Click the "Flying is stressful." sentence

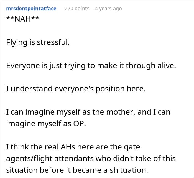pos(38,42)
